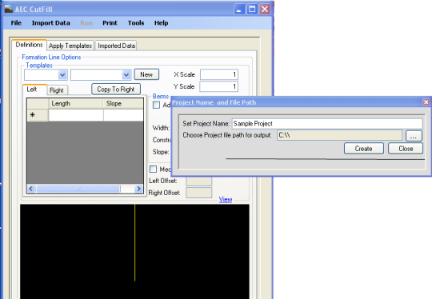This screenshot has width=432, height=299.
Task: Click the new row Slope cell
Action: (123, 115)
